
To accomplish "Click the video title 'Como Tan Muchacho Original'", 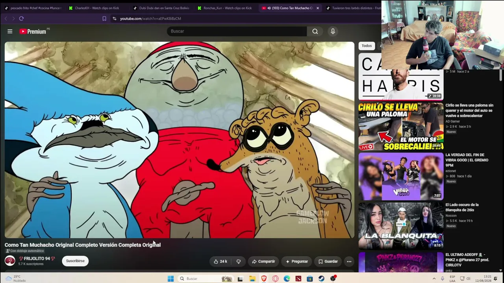I will [83, 245].
